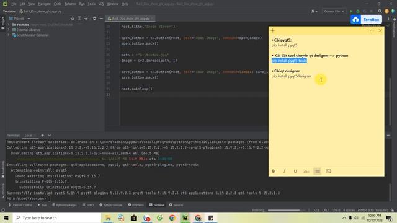Open terminal options dropdown chevron
This screenshot has height=223, width=397.
pyautogui.click(x=50, y=135)
